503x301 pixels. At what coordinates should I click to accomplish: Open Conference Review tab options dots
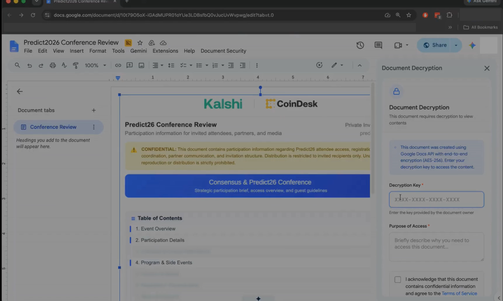point(94,127)
